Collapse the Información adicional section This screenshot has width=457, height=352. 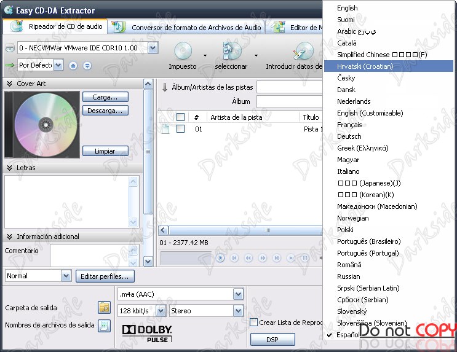pos(9,237)
